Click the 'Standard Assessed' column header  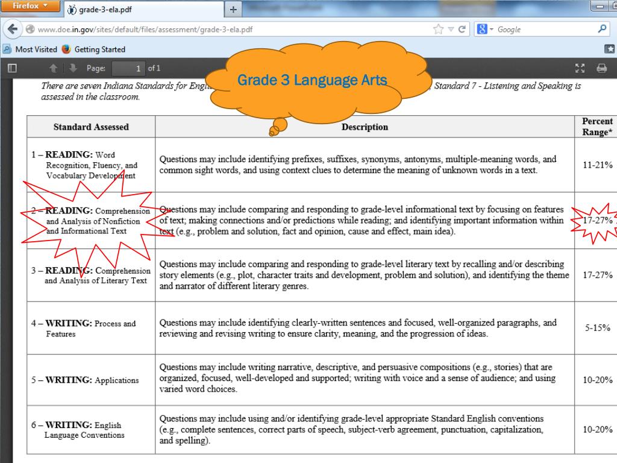[x=91, y=127]
